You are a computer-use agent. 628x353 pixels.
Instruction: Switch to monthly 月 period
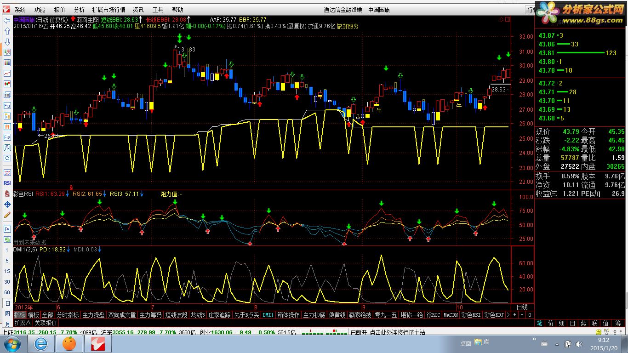click(x=7, y=324)
